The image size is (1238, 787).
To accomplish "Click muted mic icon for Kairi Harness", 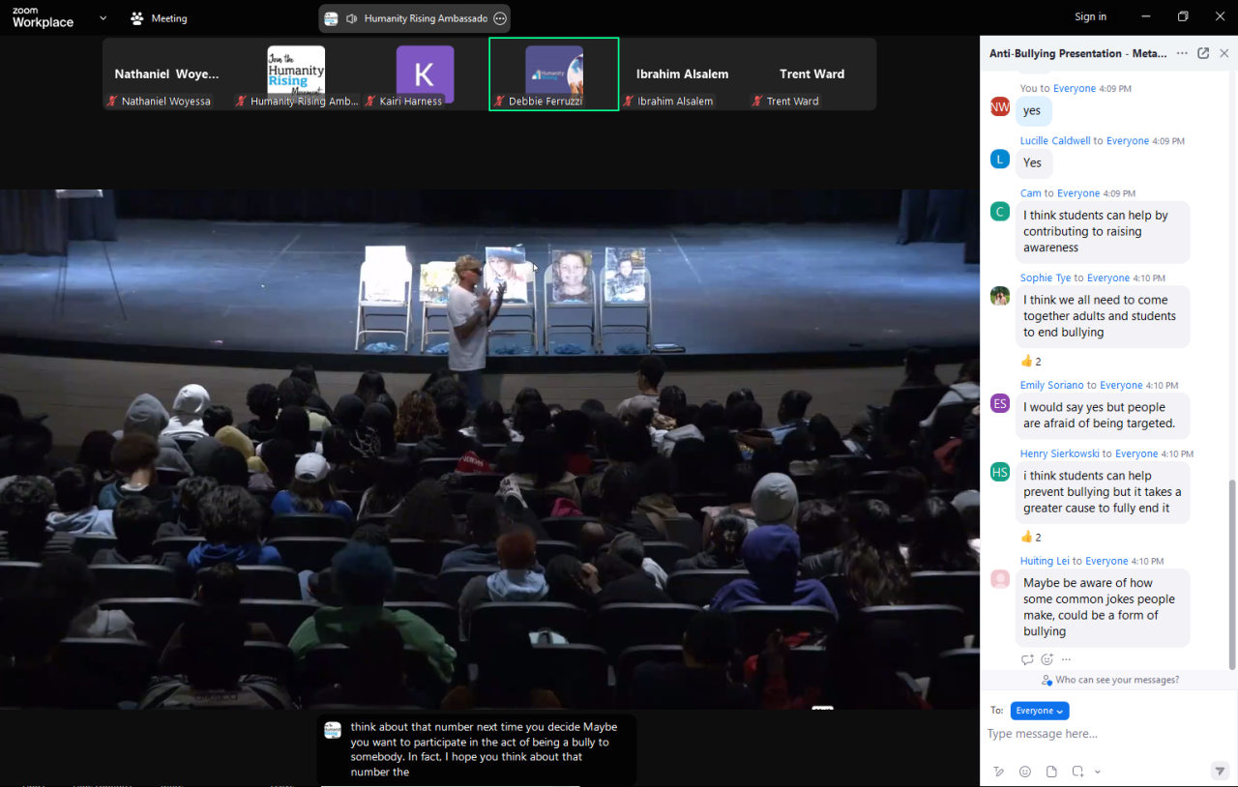I will click(370, 102).
